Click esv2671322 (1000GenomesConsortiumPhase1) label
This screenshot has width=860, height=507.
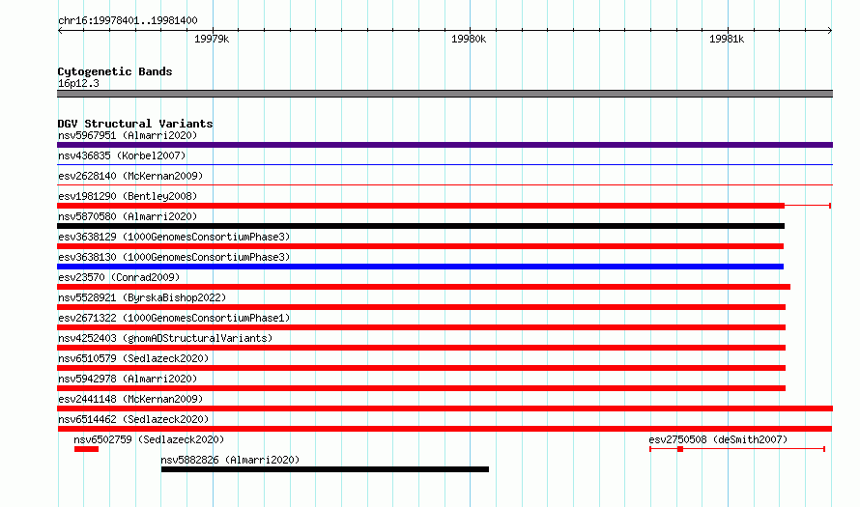click(174, 318)
